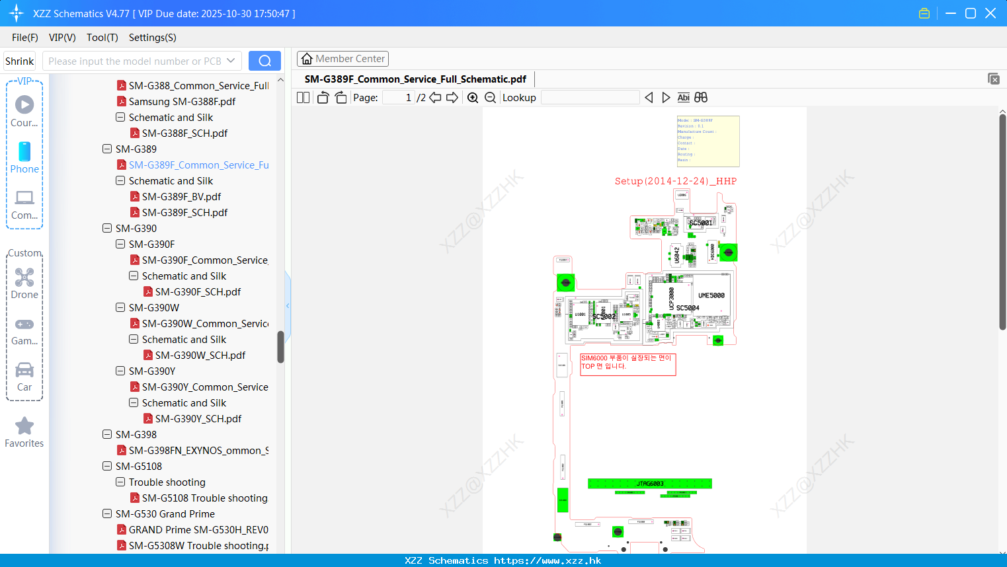Click the model number search field
This screenshot has width=1007, height=567.
(x=135, y=61)
